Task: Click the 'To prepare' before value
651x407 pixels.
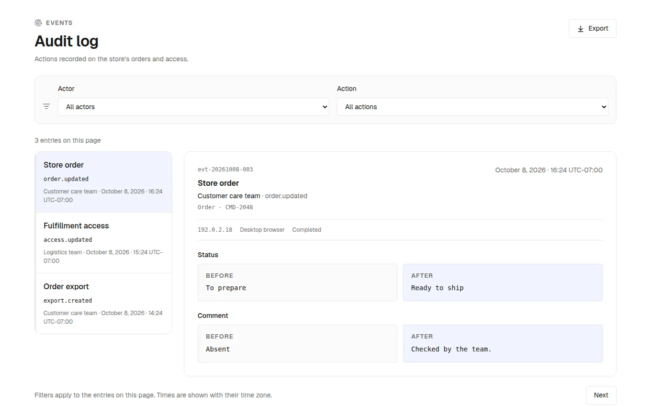Action: point(226,288)
